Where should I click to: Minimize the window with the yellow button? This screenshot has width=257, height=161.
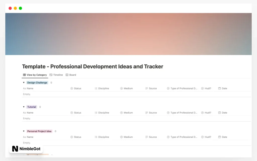pyautogui.click(x=15, y=8)
